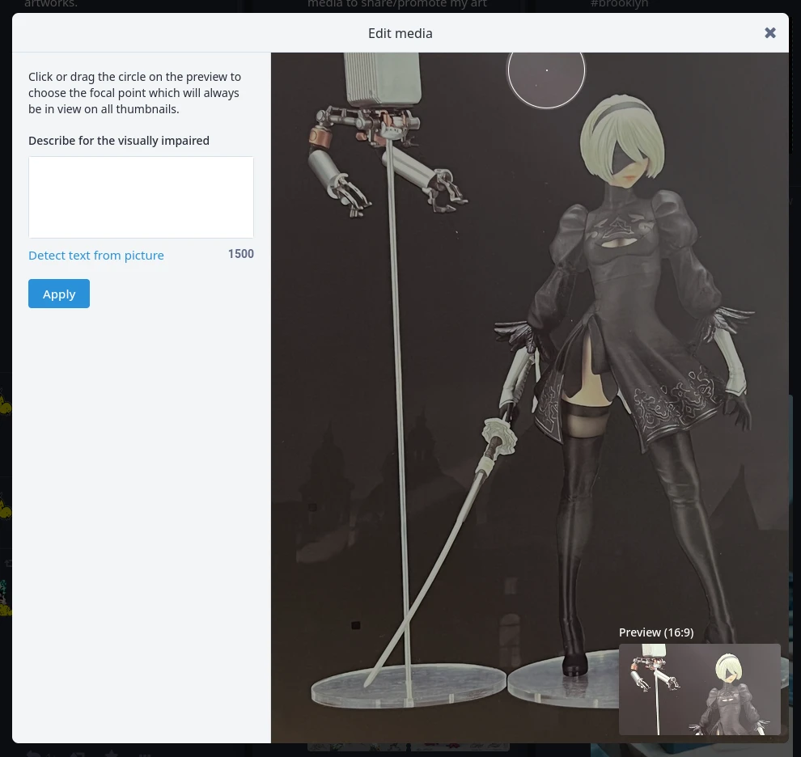Click the Edit media title
The width and height of the screenshot is (801, 757).
coord(400,33)
